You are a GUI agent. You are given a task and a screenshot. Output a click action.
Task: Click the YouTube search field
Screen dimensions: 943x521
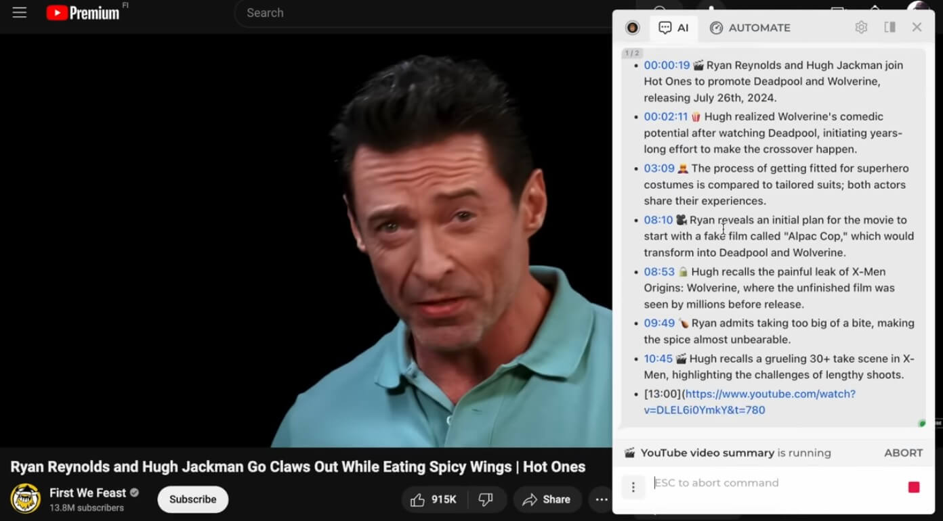[x=423, y=13]
